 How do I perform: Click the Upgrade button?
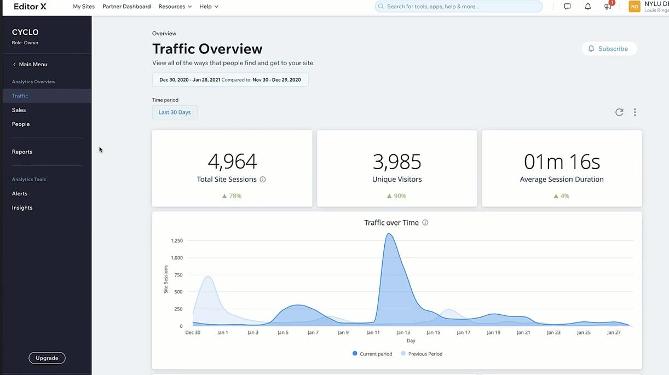(x=47, y=358)
